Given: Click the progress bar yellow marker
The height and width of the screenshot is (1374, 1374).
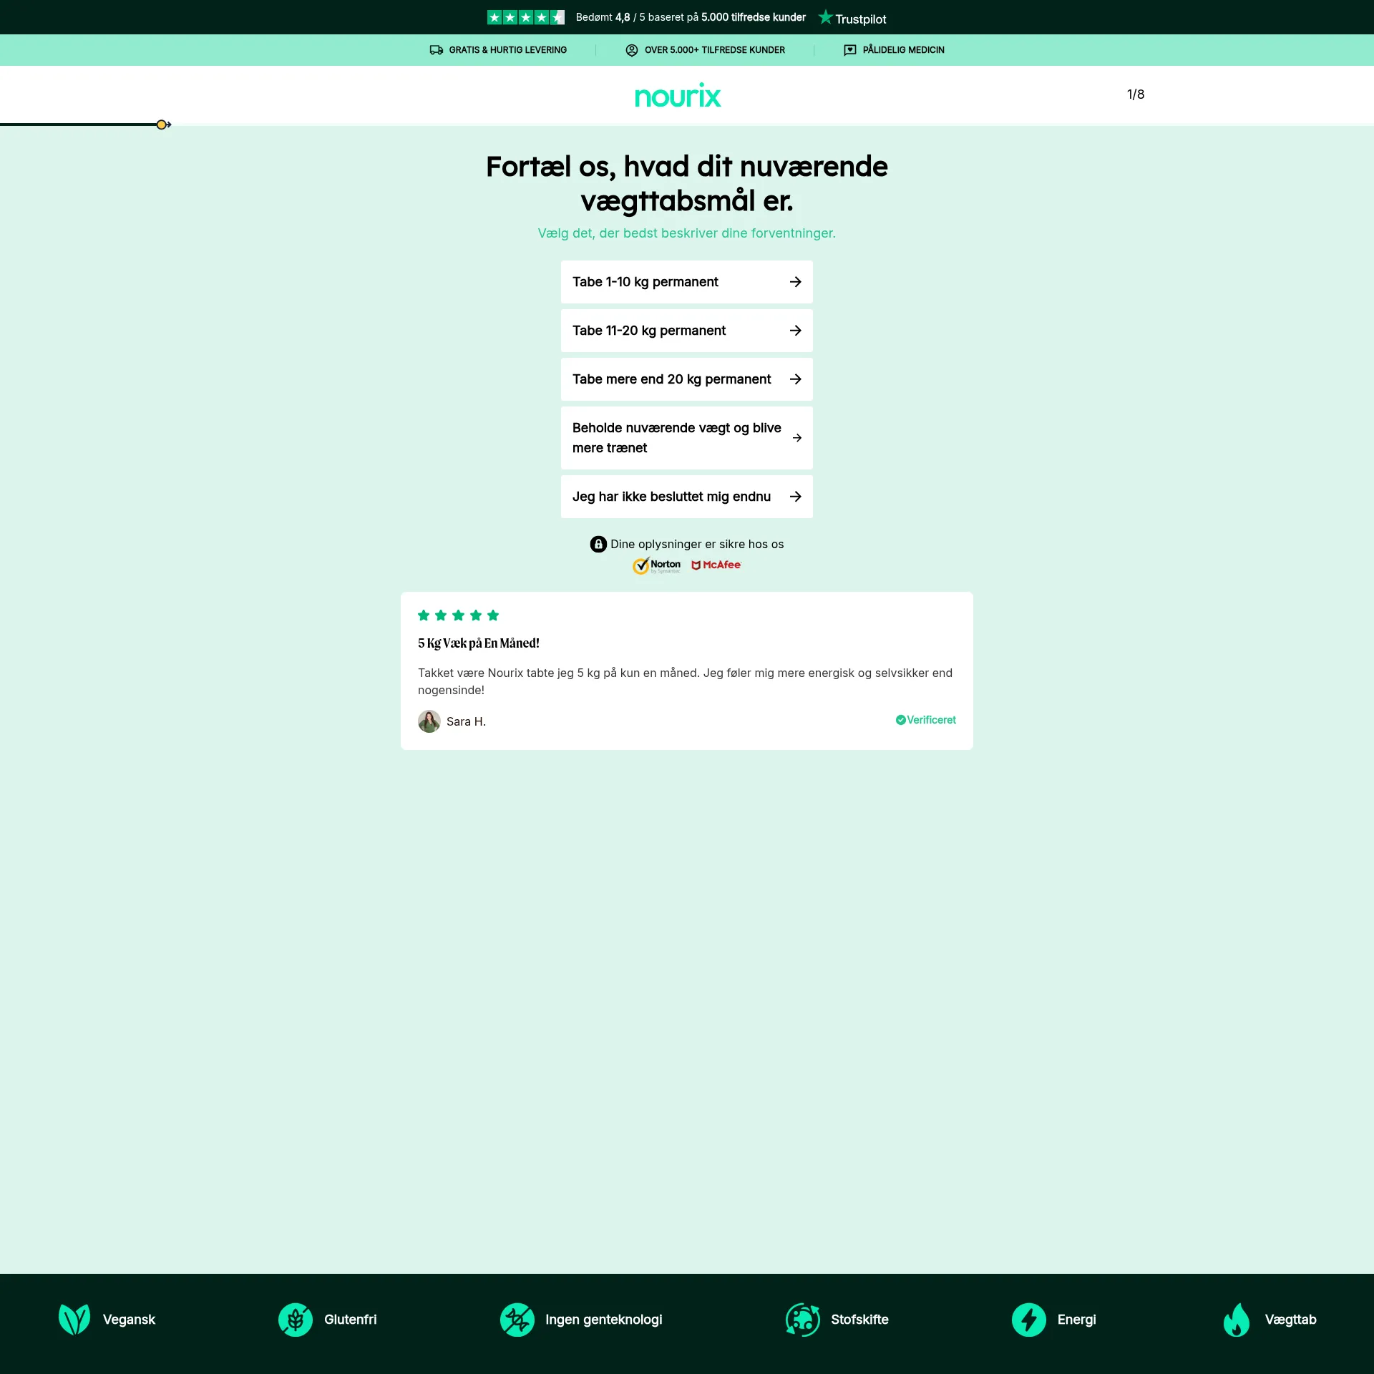Looking at the screenshot, I should tap(162, 125).
